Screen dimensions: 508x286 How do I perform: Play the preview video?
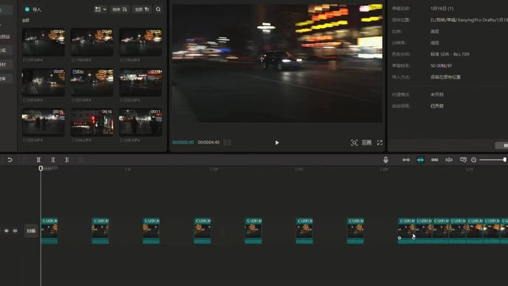tap(277, 142)
